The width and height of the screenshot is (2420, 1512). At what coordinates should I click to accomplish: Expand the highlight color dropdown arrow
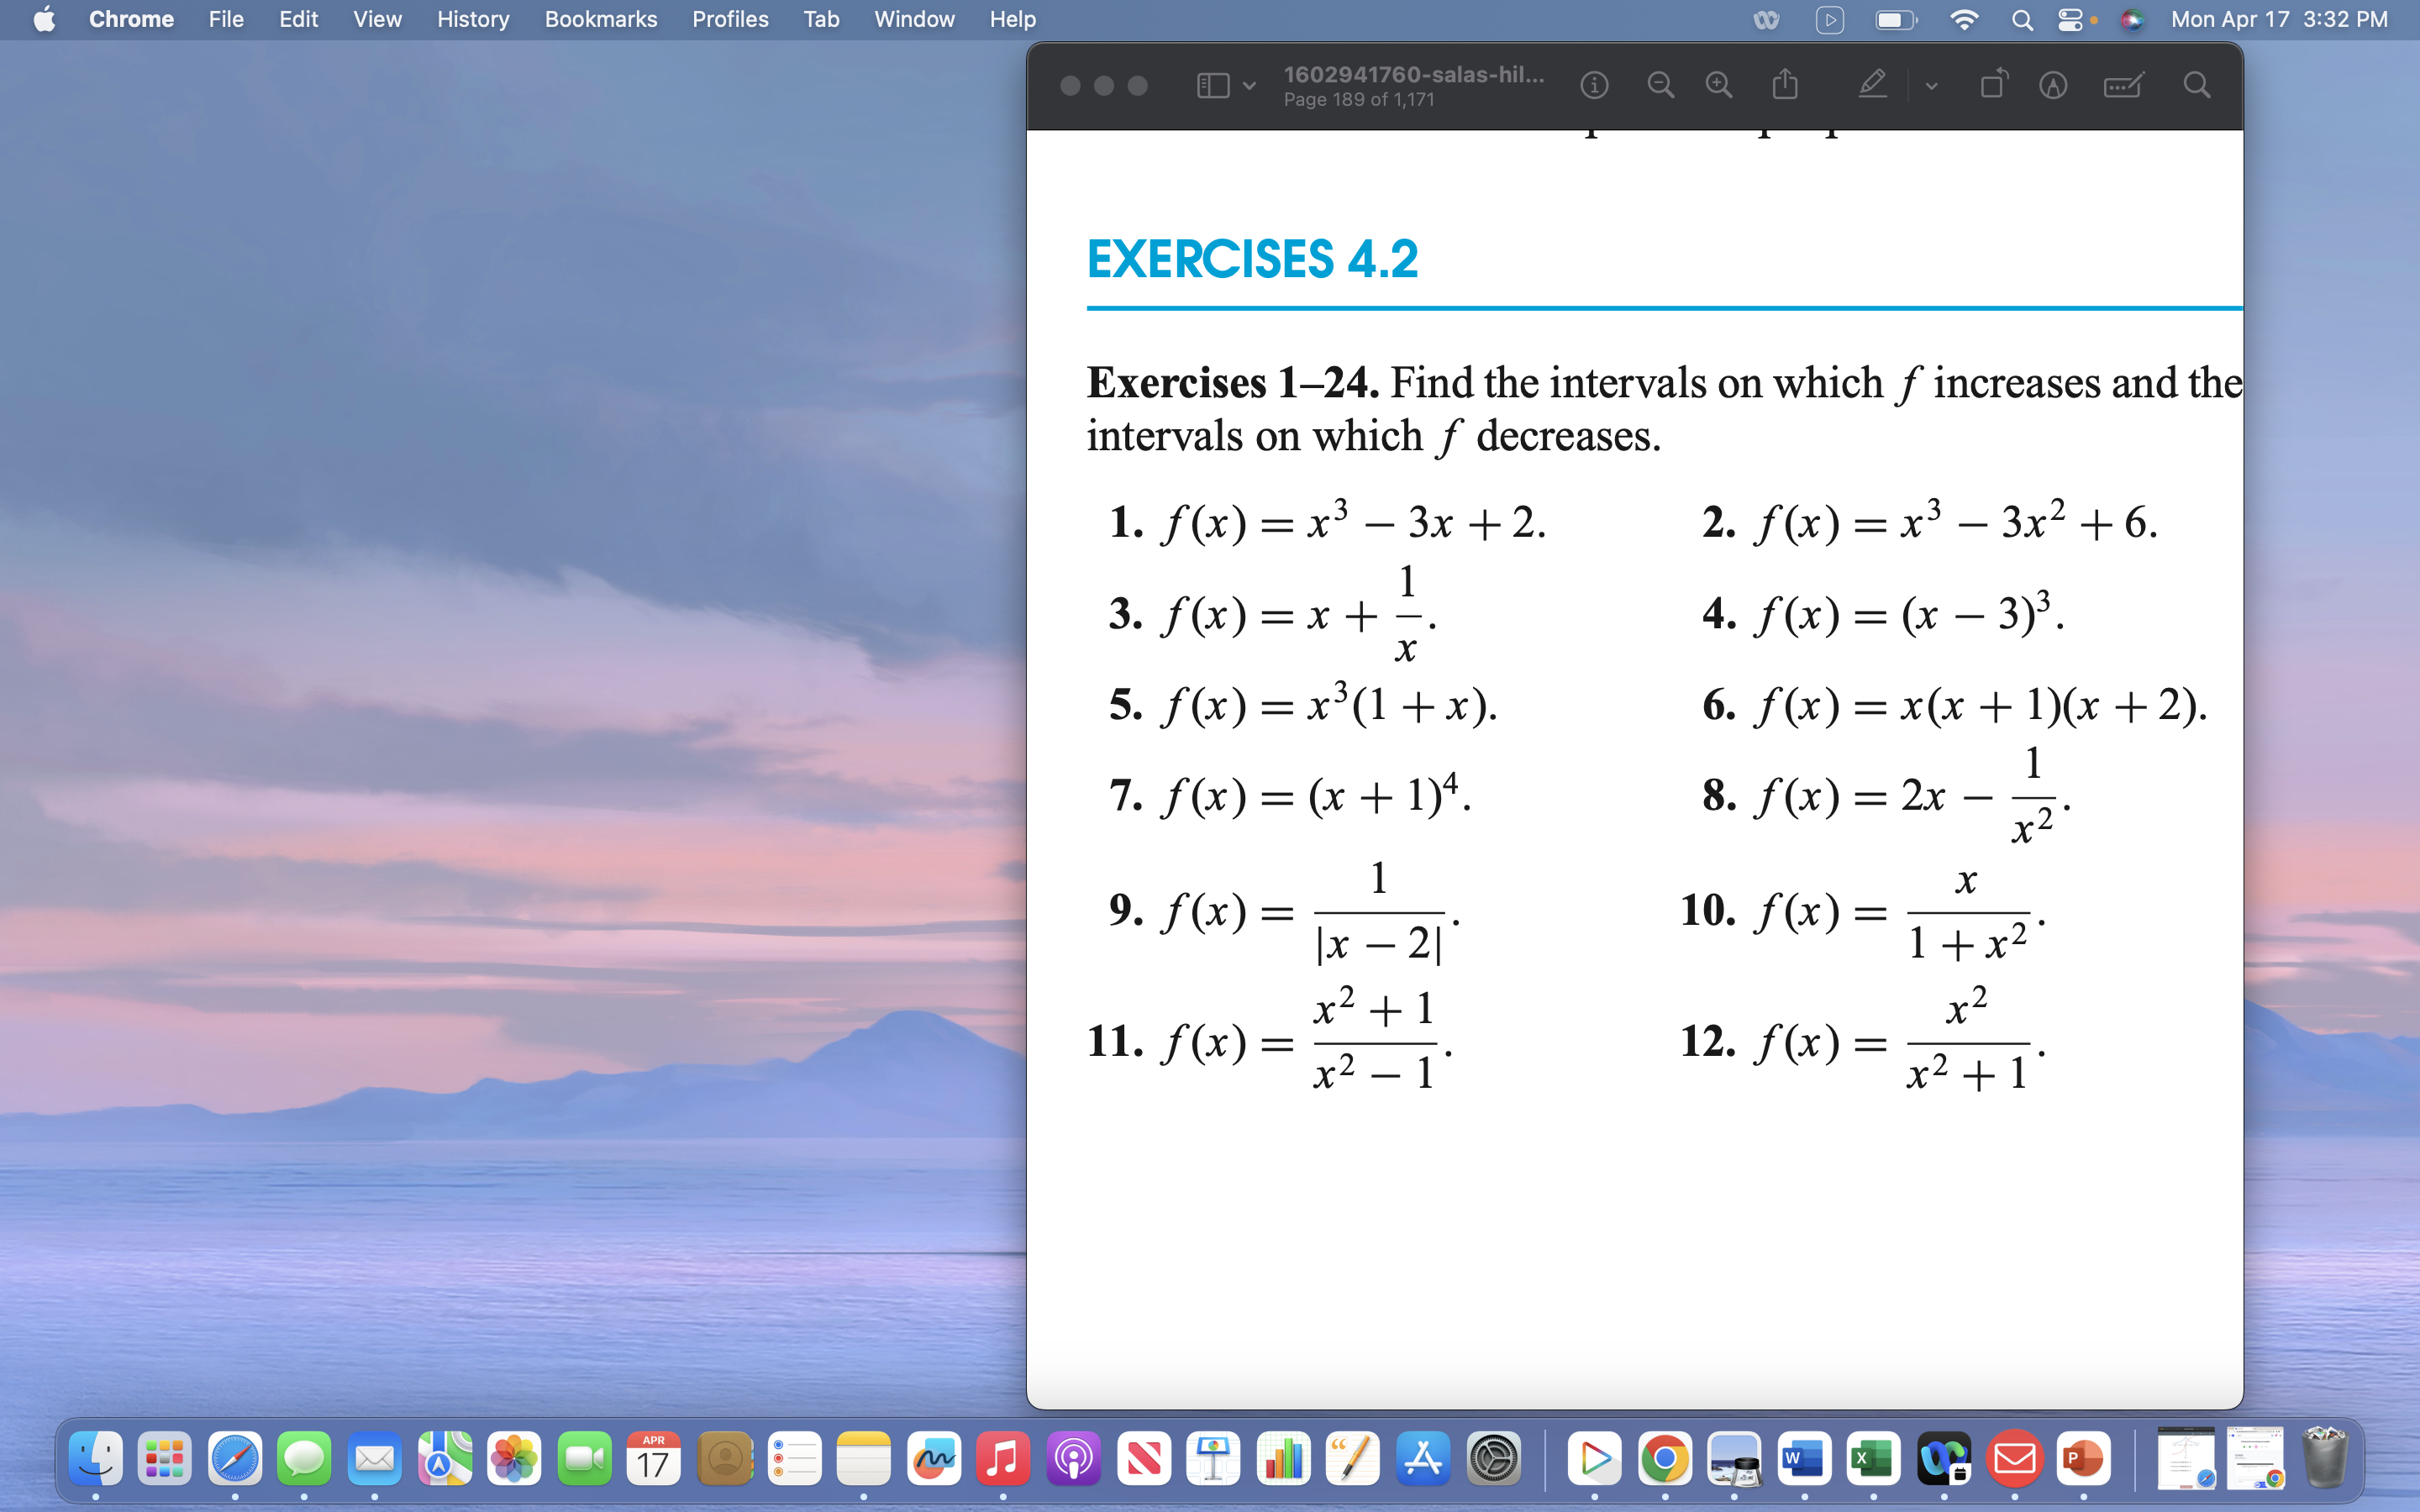click(x=1931, y=86)
